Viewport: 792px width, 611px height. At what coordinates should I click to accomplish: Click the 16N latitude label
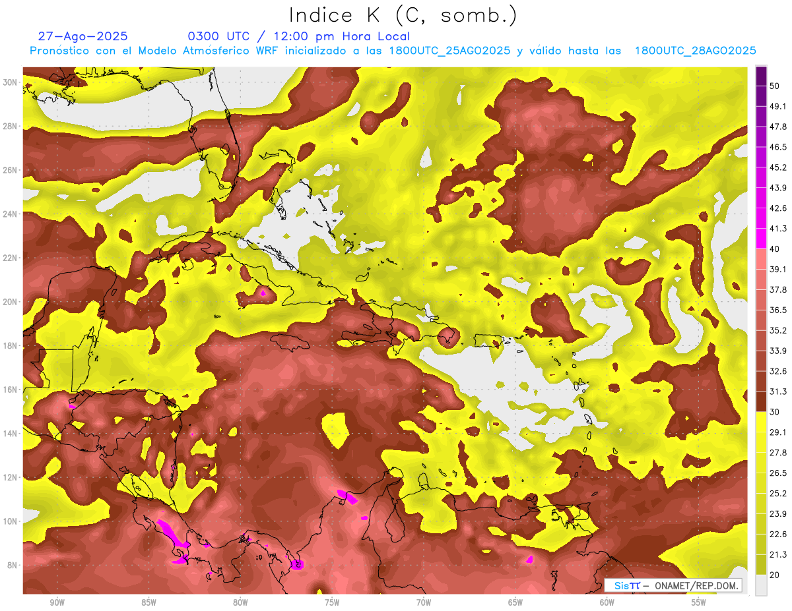click(11, 390)
